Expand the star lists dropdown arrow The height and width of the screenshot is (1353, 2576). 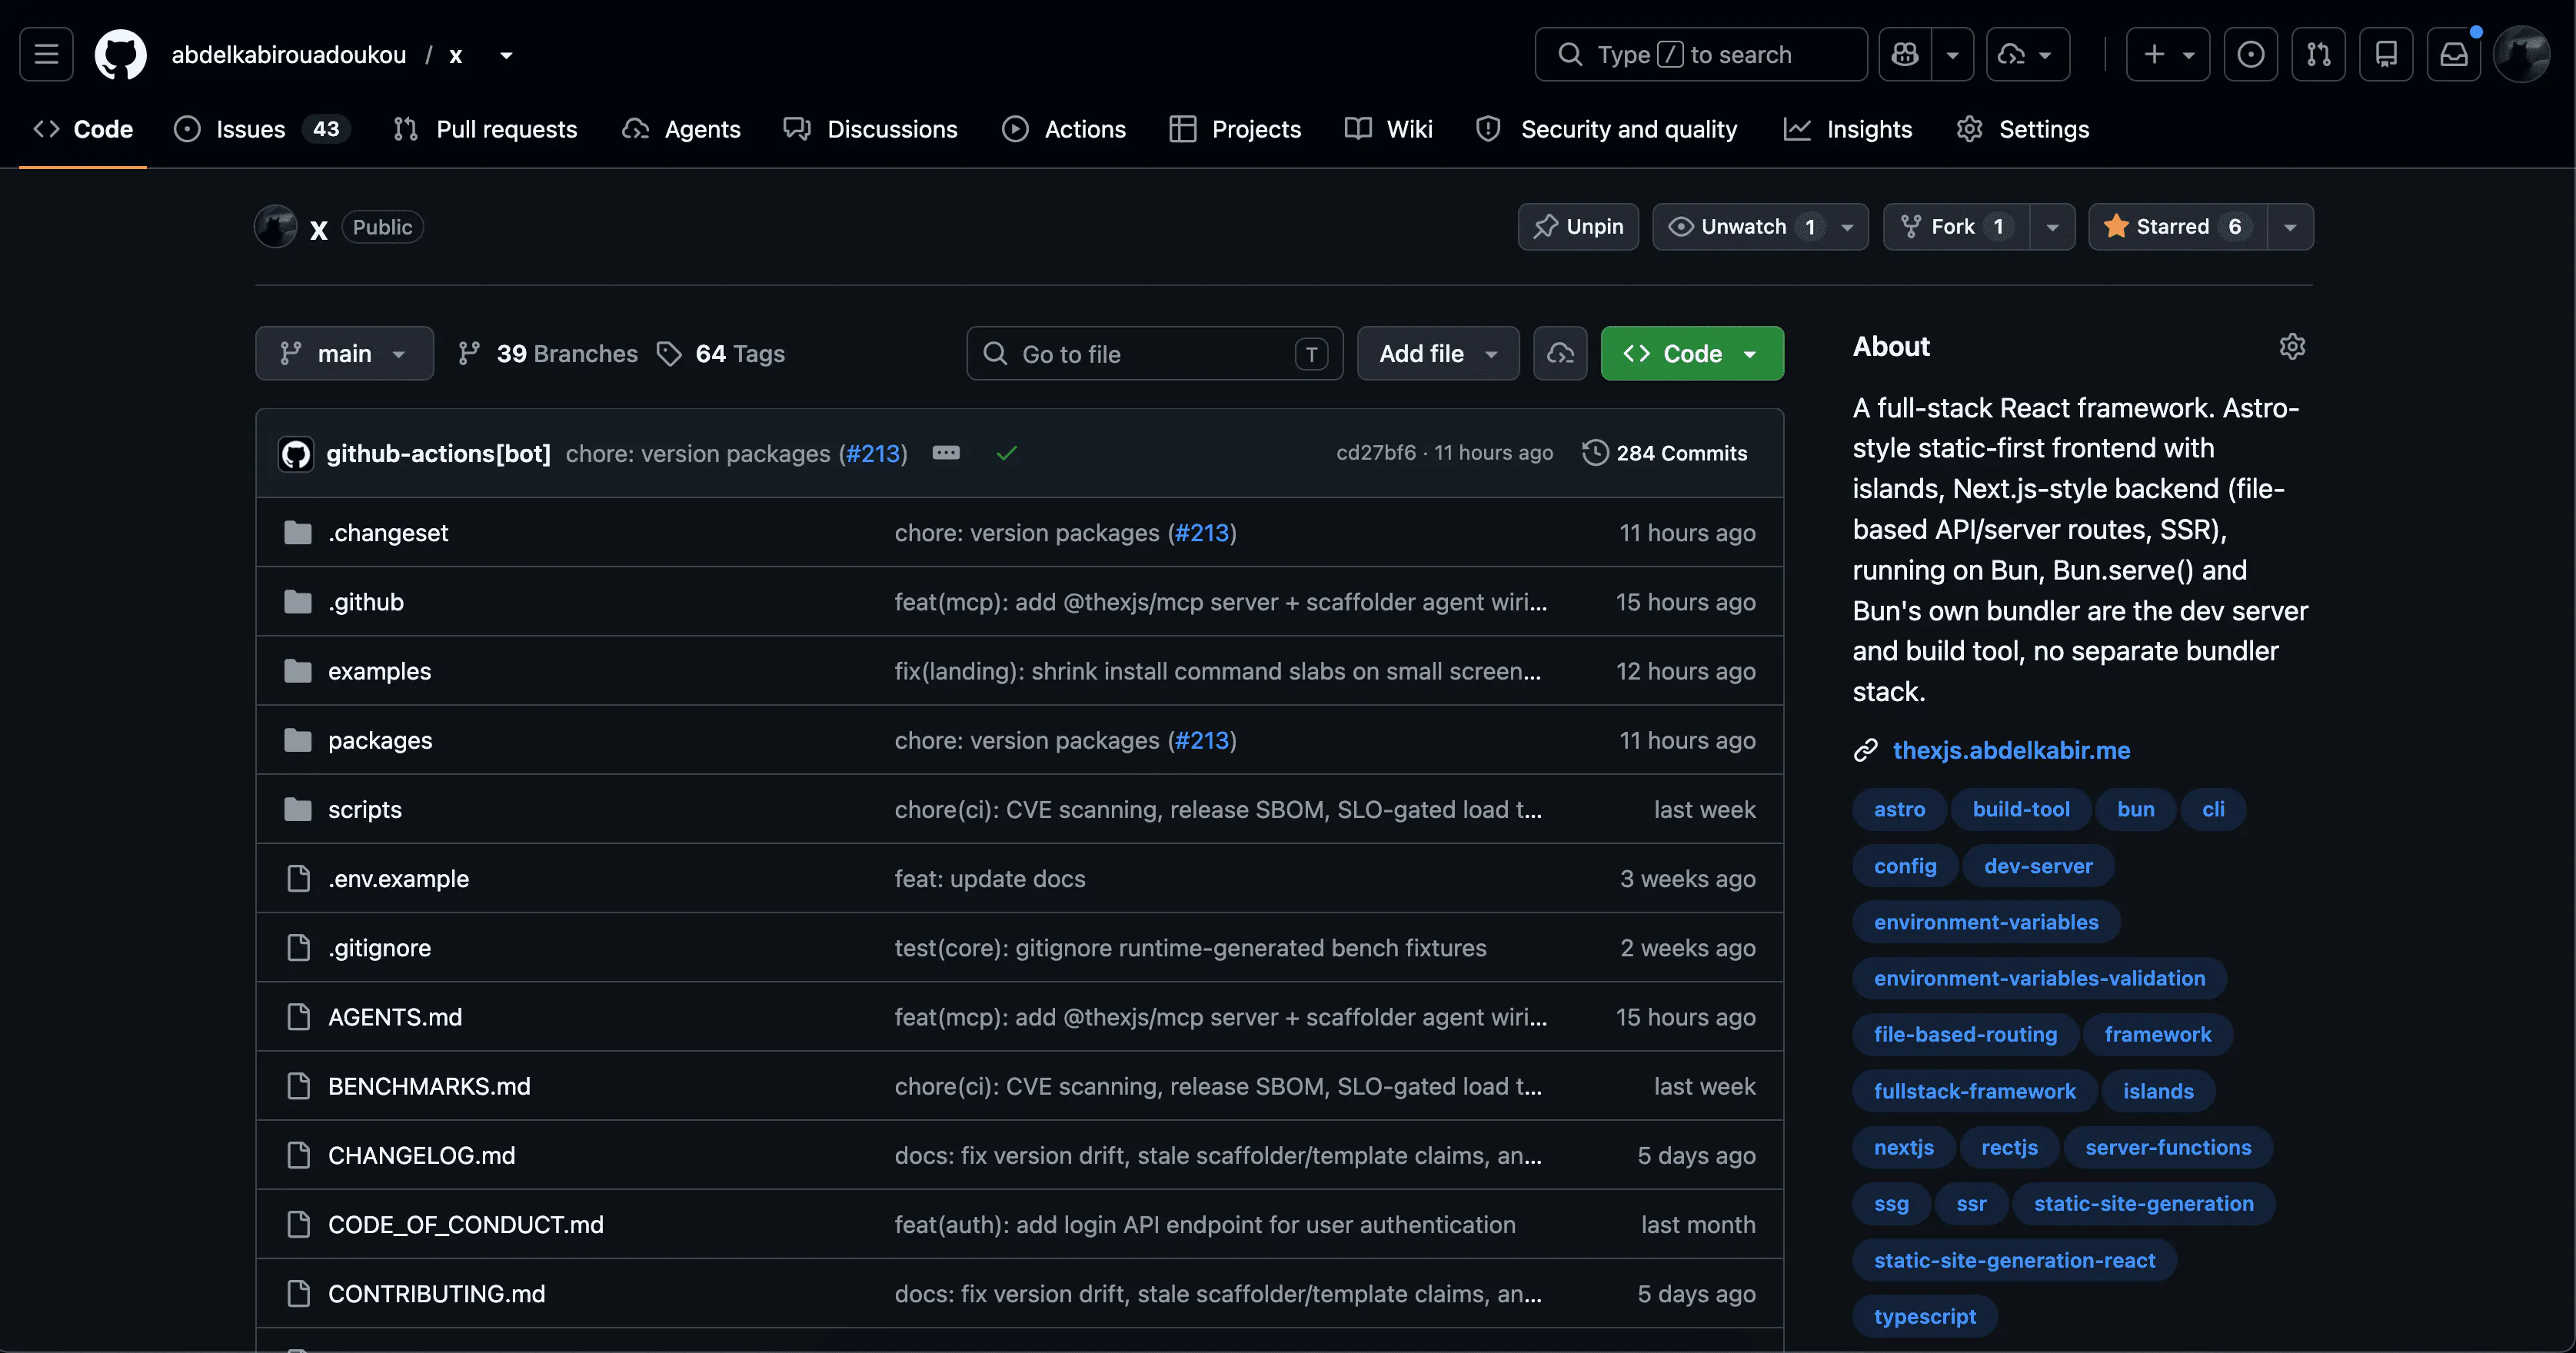2290,226
